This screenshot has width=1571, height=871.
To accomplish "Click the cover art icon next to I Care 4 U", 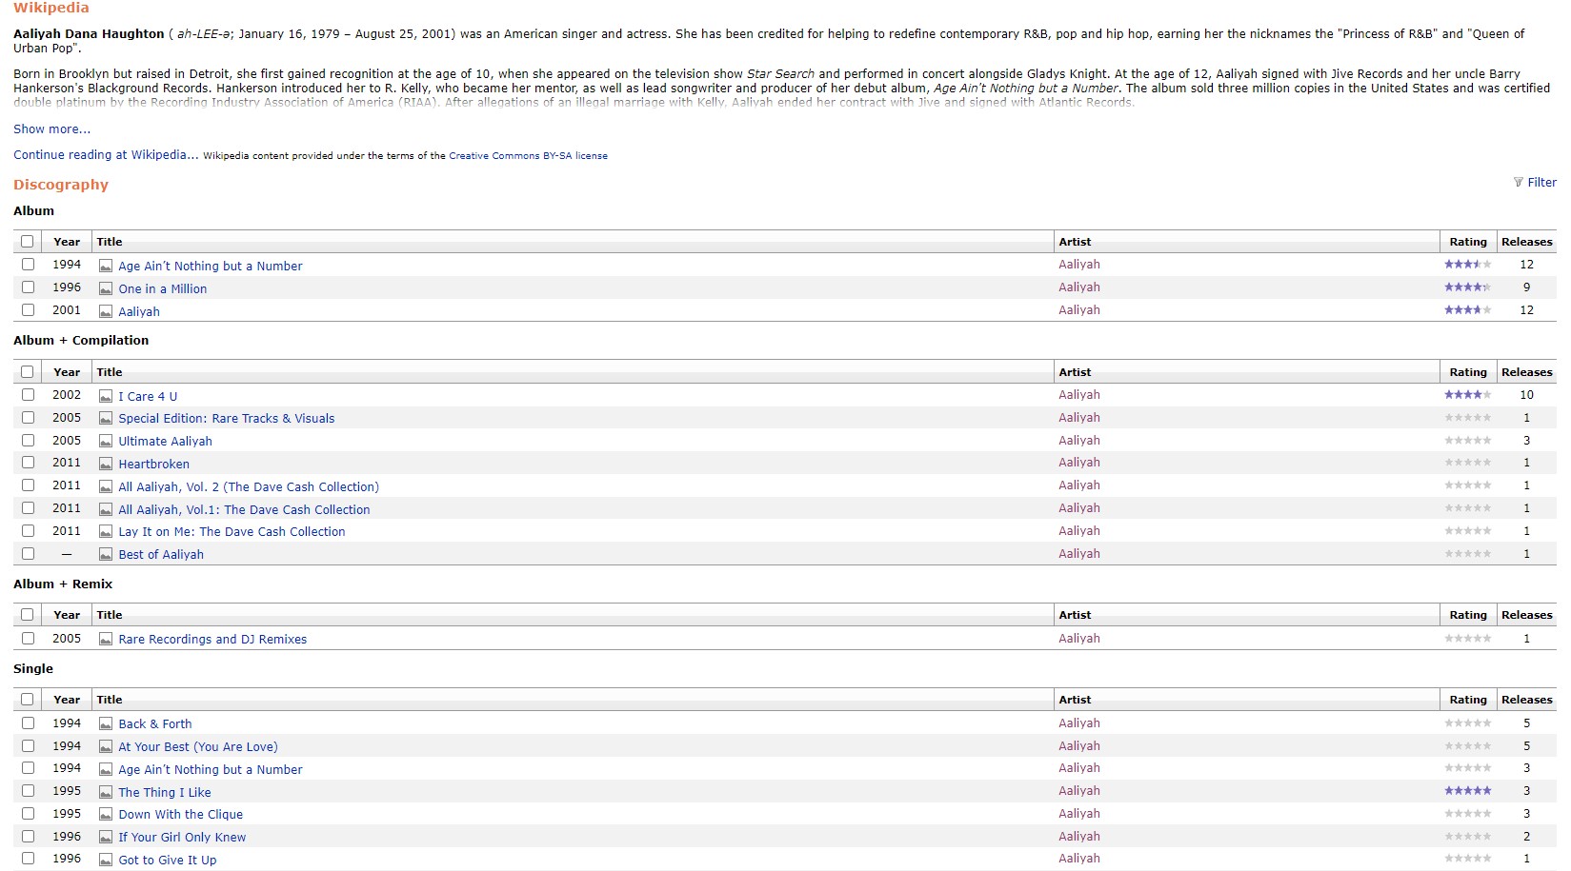I will click(x=106, y=395).
